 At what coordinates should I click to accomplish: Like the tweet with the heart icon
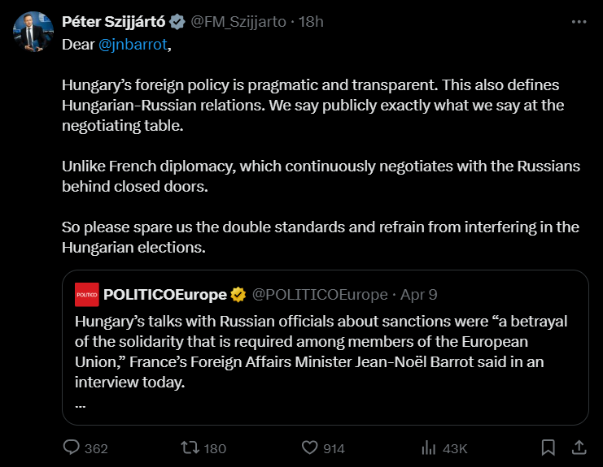pyautogui.click(x=309, y=448)
